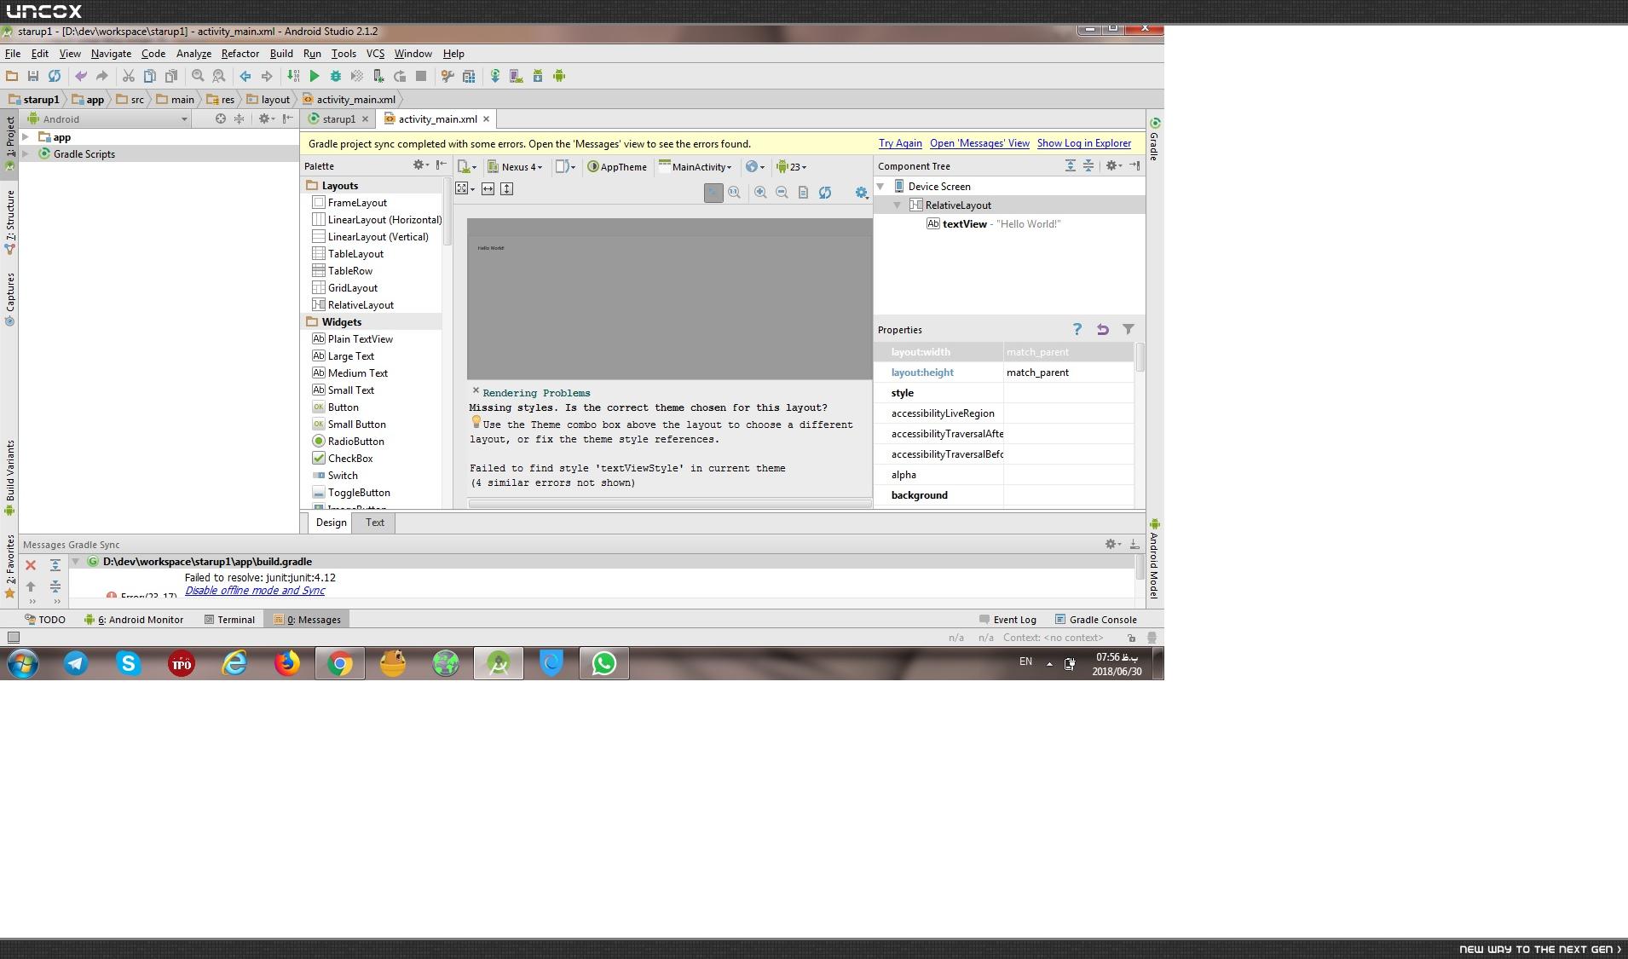Click Scroll from Source icon in Project panel

(221, 118)
